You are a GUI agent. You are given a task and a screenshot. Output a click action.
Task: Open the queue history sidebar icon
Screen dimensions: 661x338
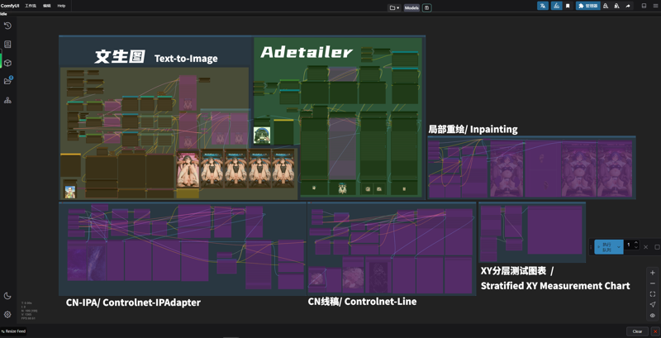click(7, 26)
